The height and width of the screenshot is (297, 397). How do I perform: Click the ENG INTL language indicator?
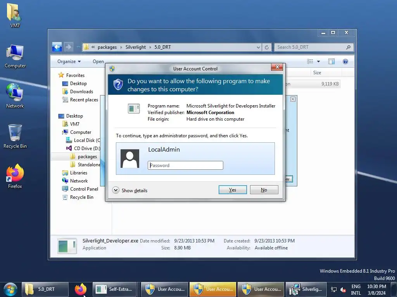356,290
